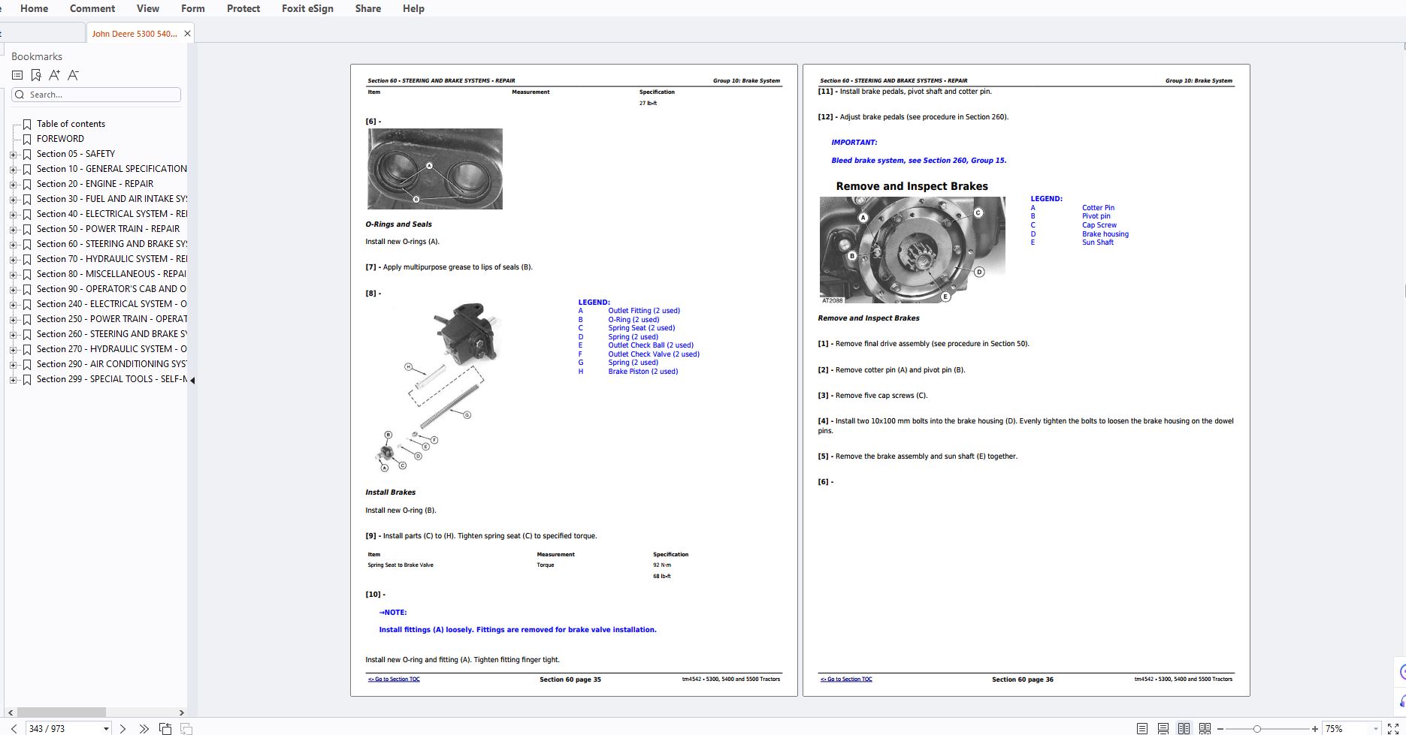1406x735 pixels.
Task: Click Go to Section TOC link on page 35
Action: 394,679
